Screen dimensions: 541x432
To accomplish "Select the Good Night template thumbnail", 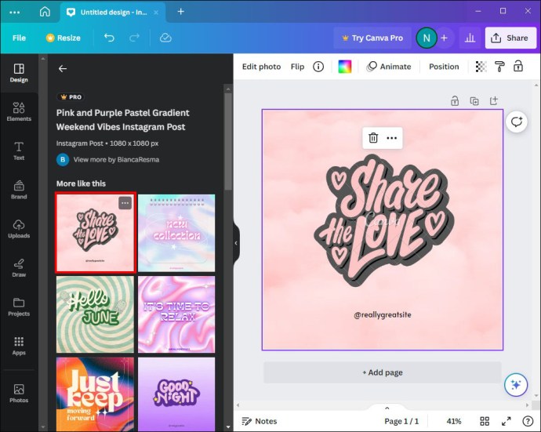I will point(176,394).
